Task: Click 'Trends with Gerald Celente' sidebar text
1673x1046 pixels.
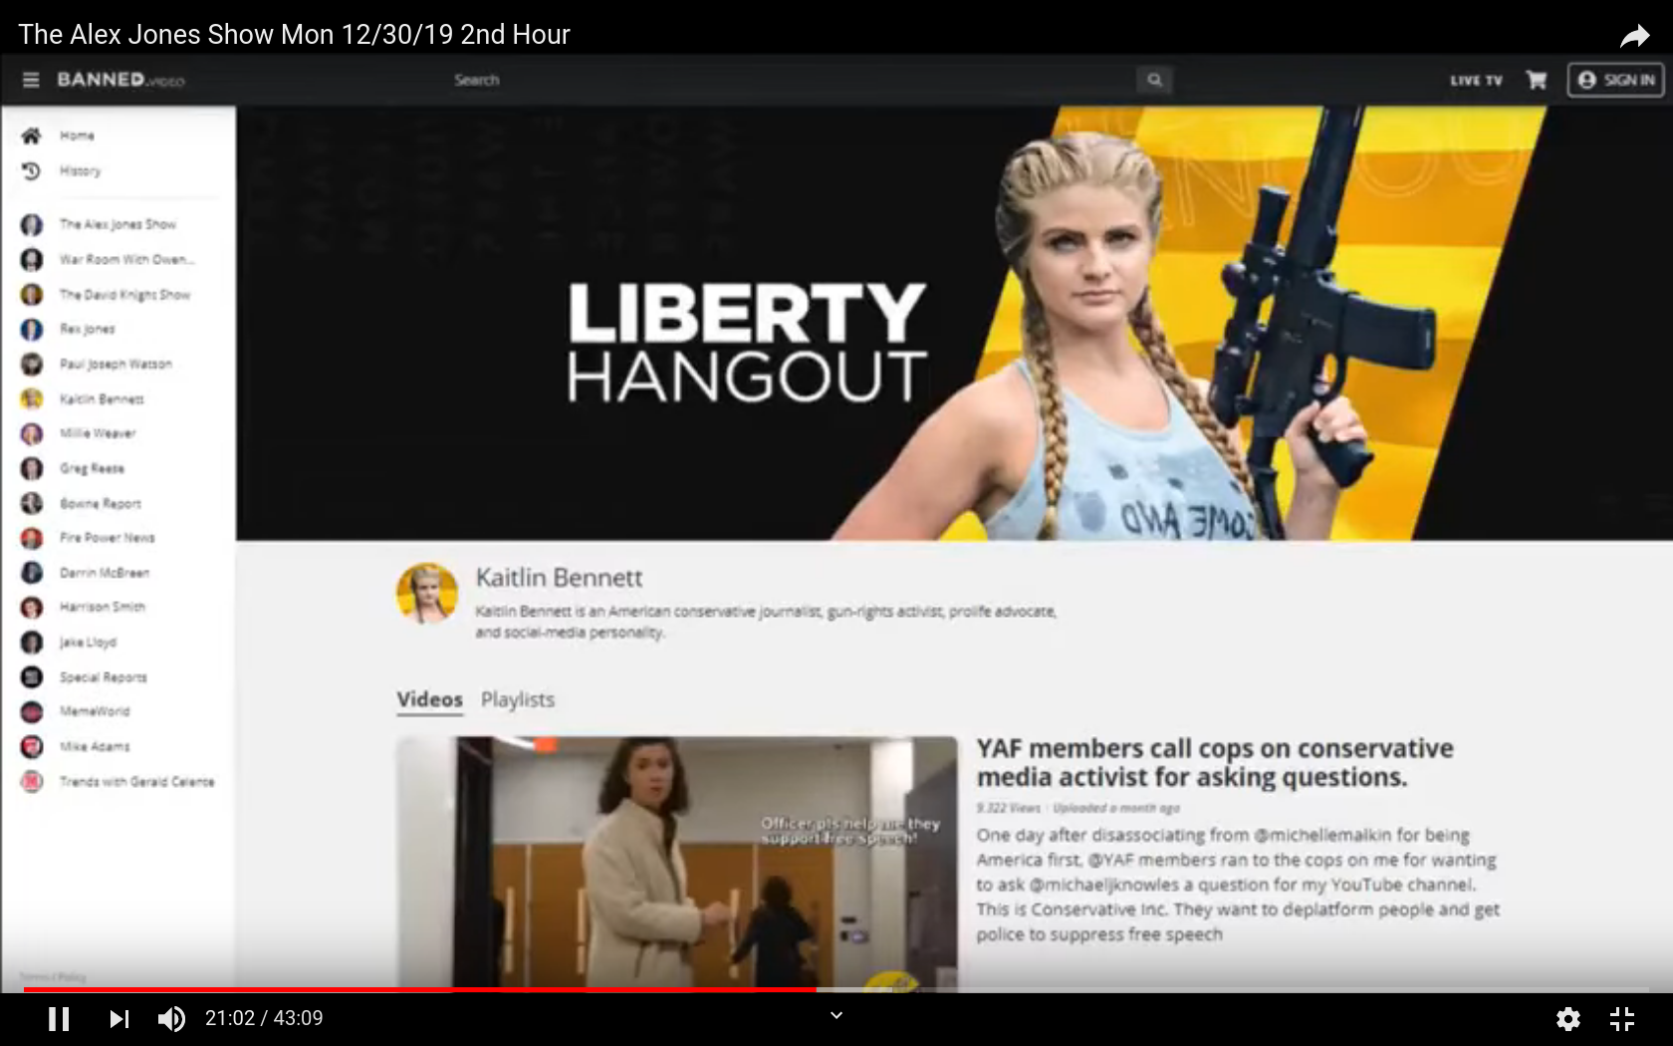Action: point(136,781)
